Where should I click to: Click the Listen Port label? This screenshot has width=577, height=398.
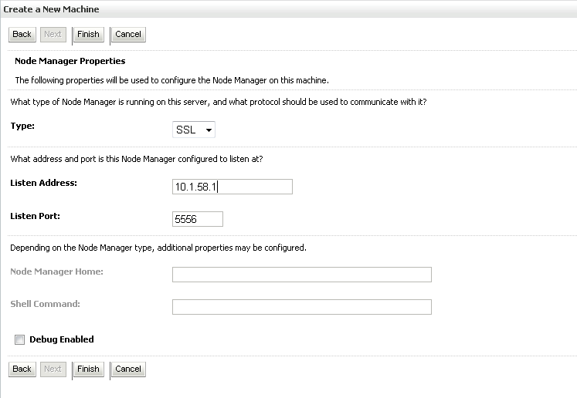pos(35,216)
